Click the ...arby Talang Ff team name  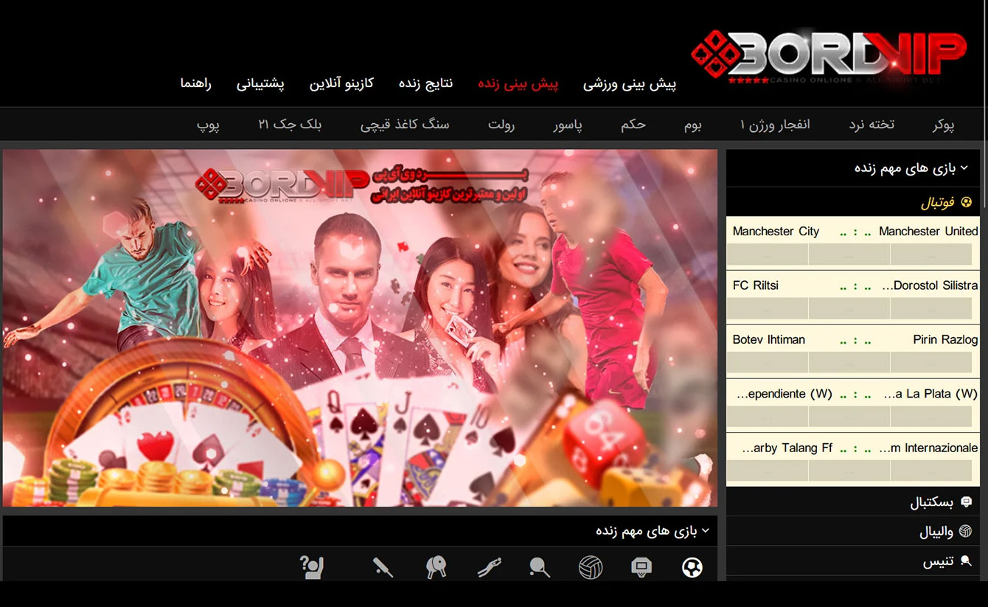tap(787, 448)
